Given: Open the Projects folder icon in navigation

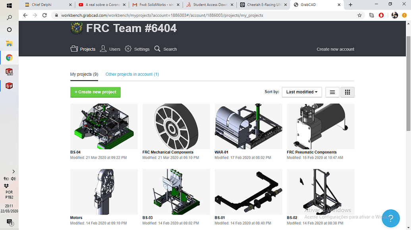Looking at the screenshot, I should click(x=74, y=49).
